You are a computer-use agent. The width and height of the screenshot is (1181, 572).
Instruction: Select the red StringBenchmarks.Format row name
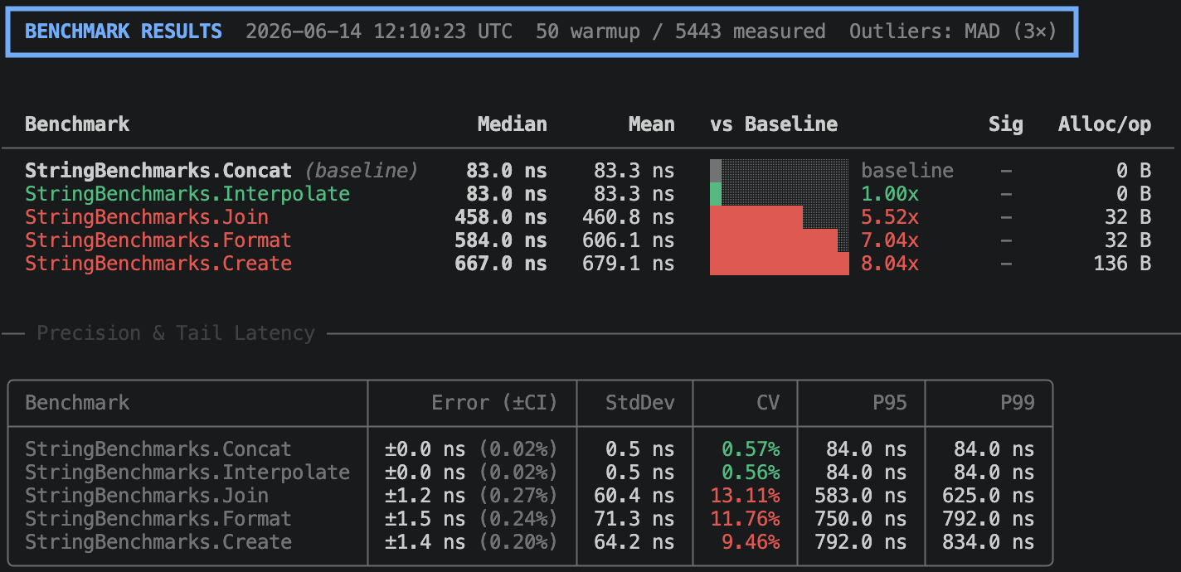158,240
